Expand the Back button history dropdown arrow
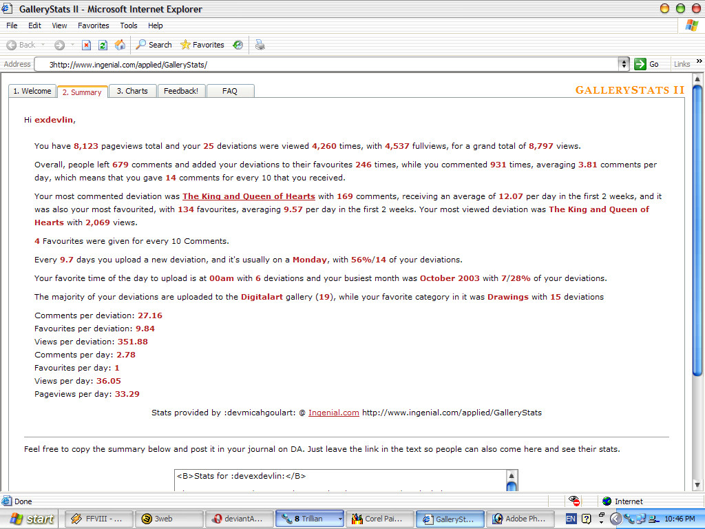This screenshot has width=705, height=529. (43, 45)
